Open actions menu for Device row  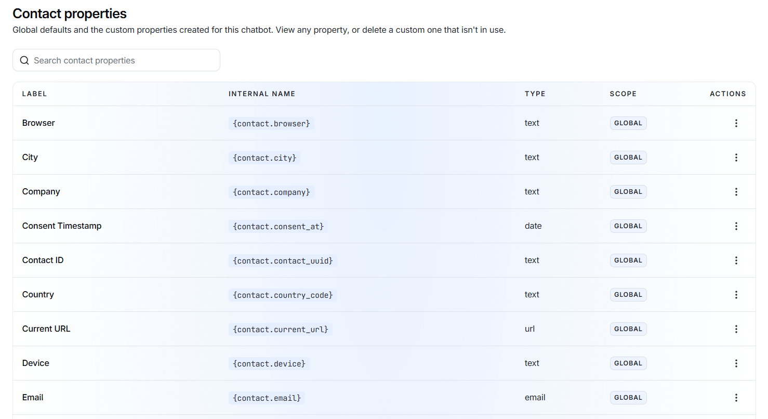coord(736,363)
